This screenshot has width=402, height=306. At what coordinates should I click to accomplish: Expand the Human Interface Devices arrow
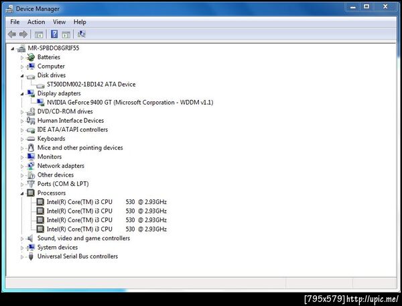(x=22, y=121)
